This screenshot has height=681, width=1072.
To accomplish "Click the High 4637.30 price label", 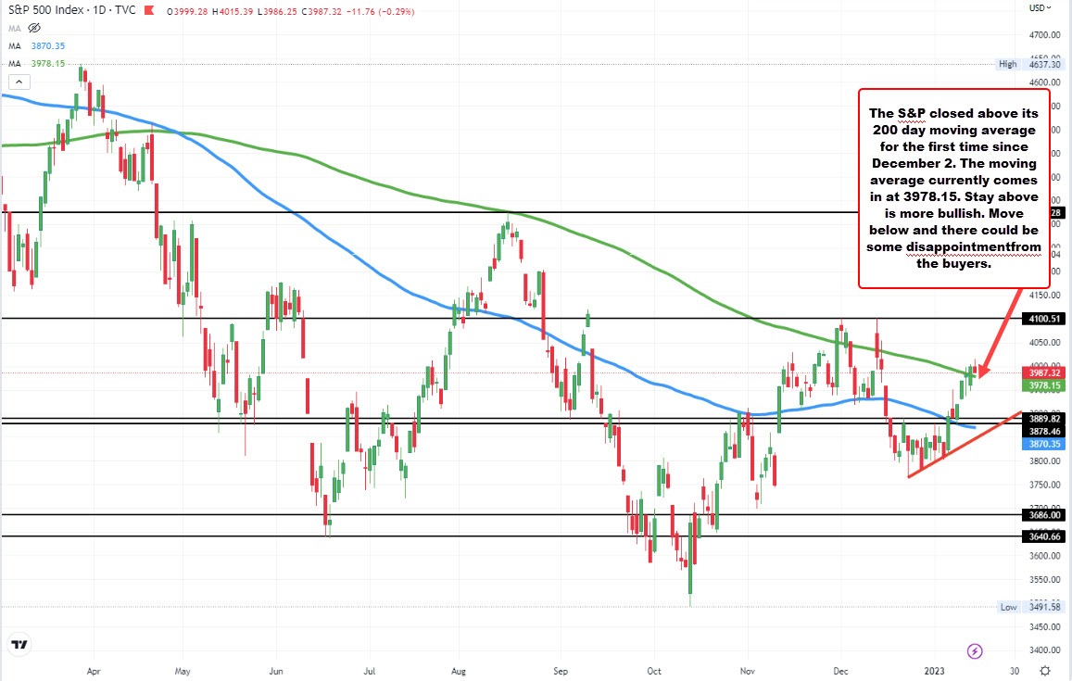I will (1029, 64).
